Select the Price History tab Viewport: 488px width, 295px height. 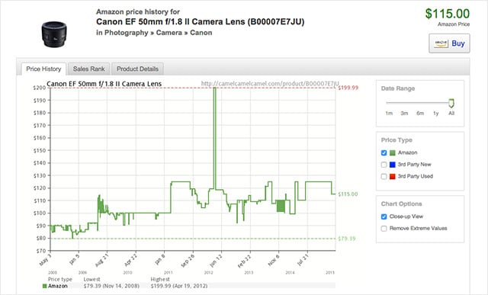(x=43, y=69)
